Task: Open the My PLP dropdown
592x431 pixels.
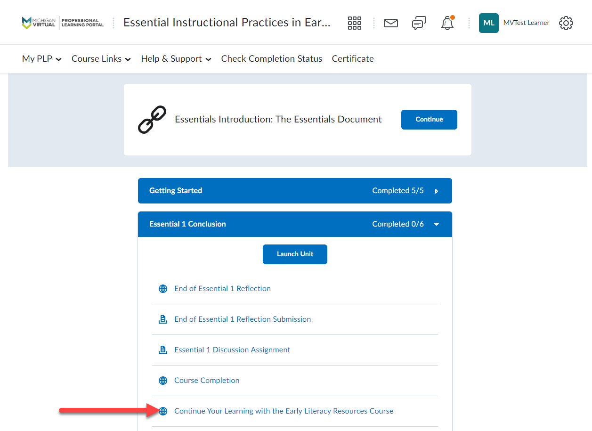Action: tap(41, 58)
